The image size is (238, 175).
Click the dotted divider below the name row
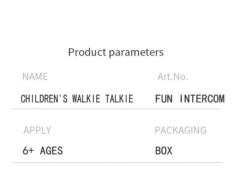tap(116, 109)
